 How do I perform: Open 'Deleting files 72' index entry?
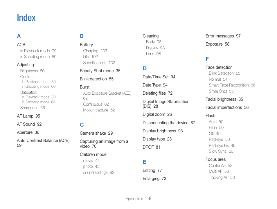click(x=158, y=93)
